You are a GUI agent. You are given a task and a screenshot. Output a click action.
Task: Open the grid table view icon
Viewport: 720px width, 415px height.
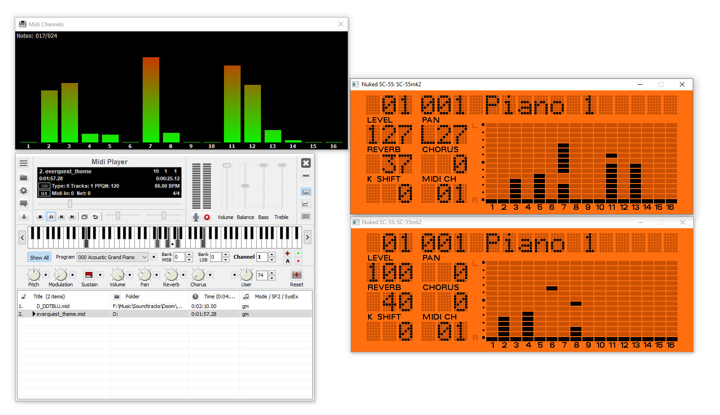coord(306,216)
